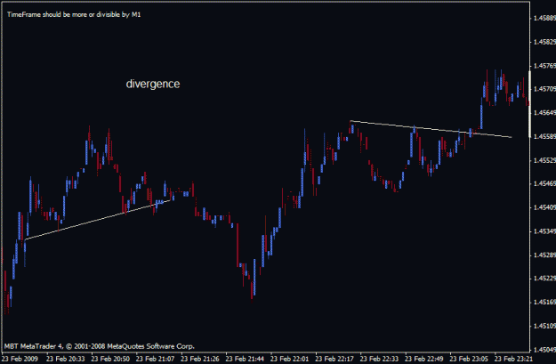Click the "23 Feb 2009" time axis label
The width and height of the screenshot is (556, 364).
[x=20, y=359]
